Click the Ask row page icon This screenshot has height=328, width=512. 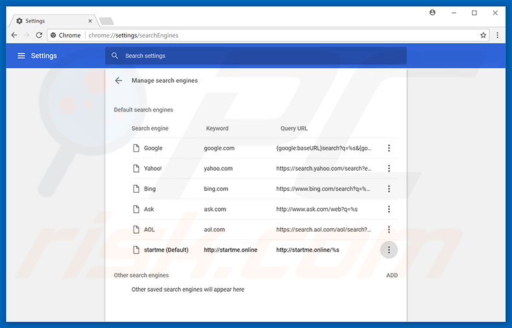136,209
